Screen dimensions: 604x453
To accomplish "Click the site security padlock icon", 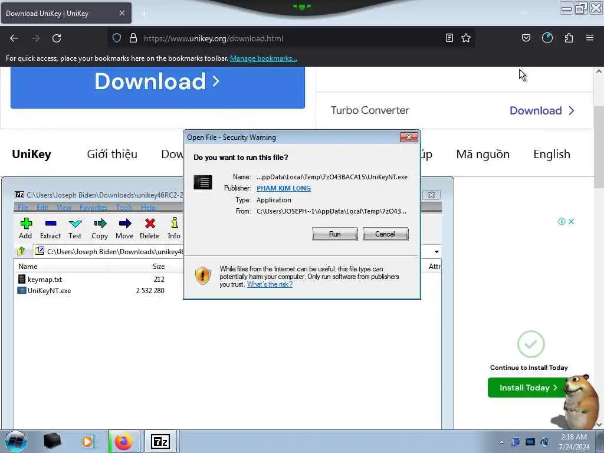I will pos(133,38).
